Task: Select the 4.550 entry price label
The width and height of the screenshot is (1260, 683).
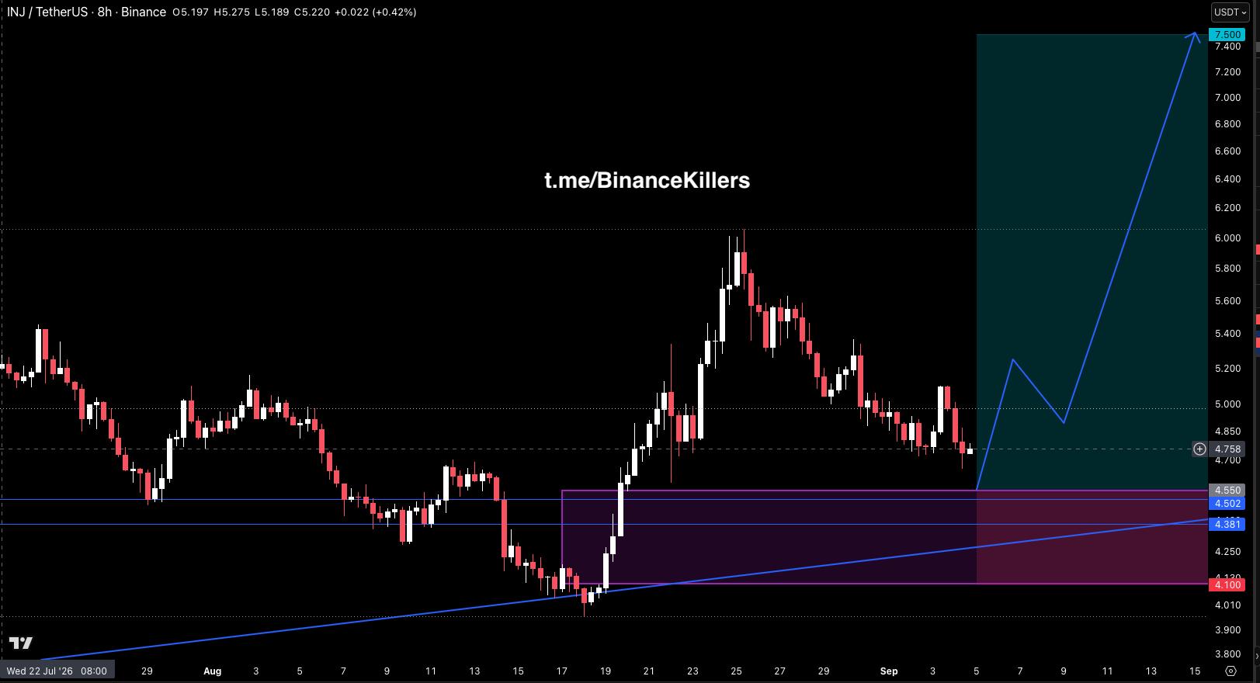Action: coord(1227,491)
